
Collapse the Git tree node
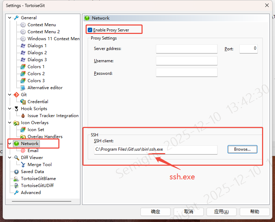[x=10, y=95]
